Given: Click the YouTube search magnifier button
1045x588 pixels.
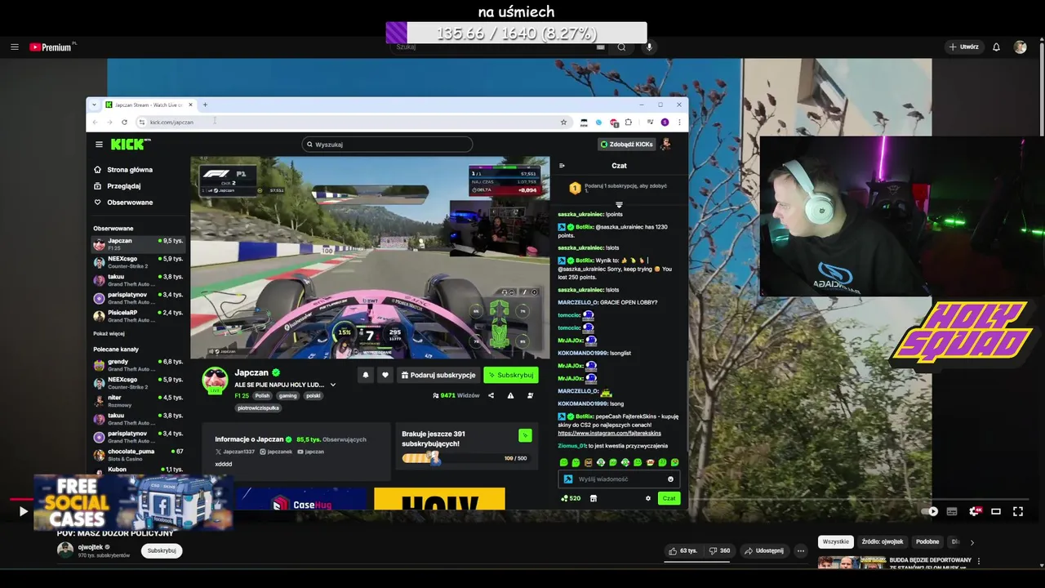Looking at the screenshot, I should point(621,47).
